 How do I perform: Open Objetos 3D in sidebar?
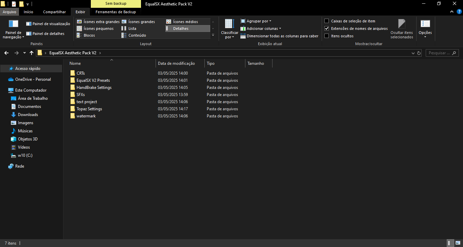coord(27,139)
